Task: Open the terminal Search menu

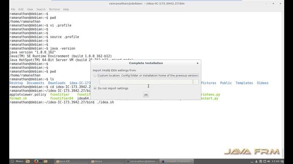Action: (x=41, y=9)
